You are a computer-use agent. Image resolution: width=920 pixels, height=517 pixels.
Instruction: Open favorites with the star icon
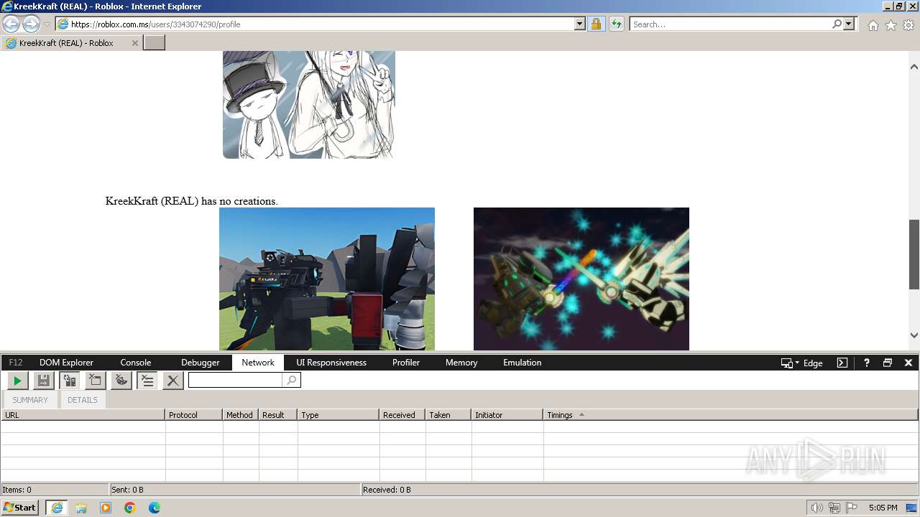(x=891, y=25)
